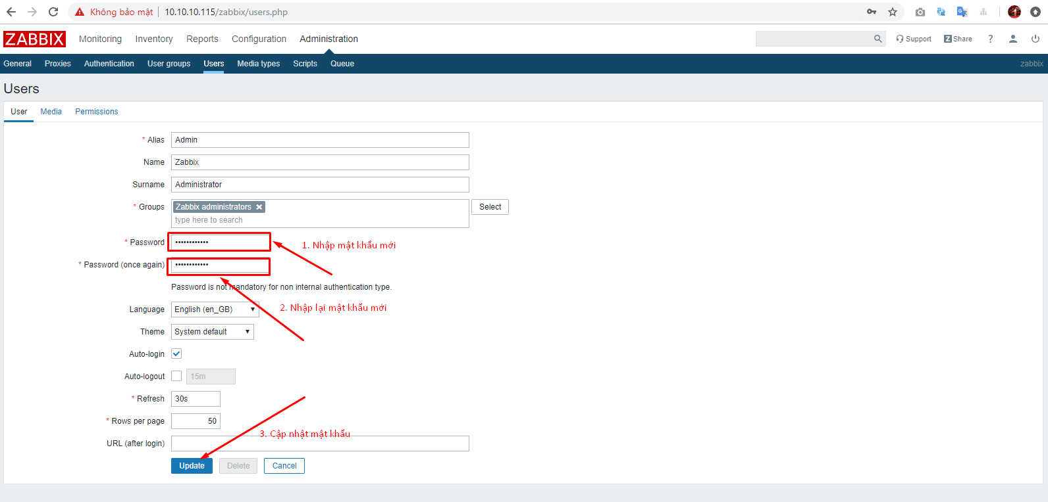The height and width of the screenshot is (502, 1048).
Task: Go to the Users submenu item
Action: tap(214, 64)
